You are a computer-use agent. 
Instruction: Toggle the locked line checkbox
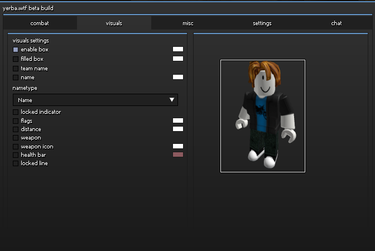(16, 163)
